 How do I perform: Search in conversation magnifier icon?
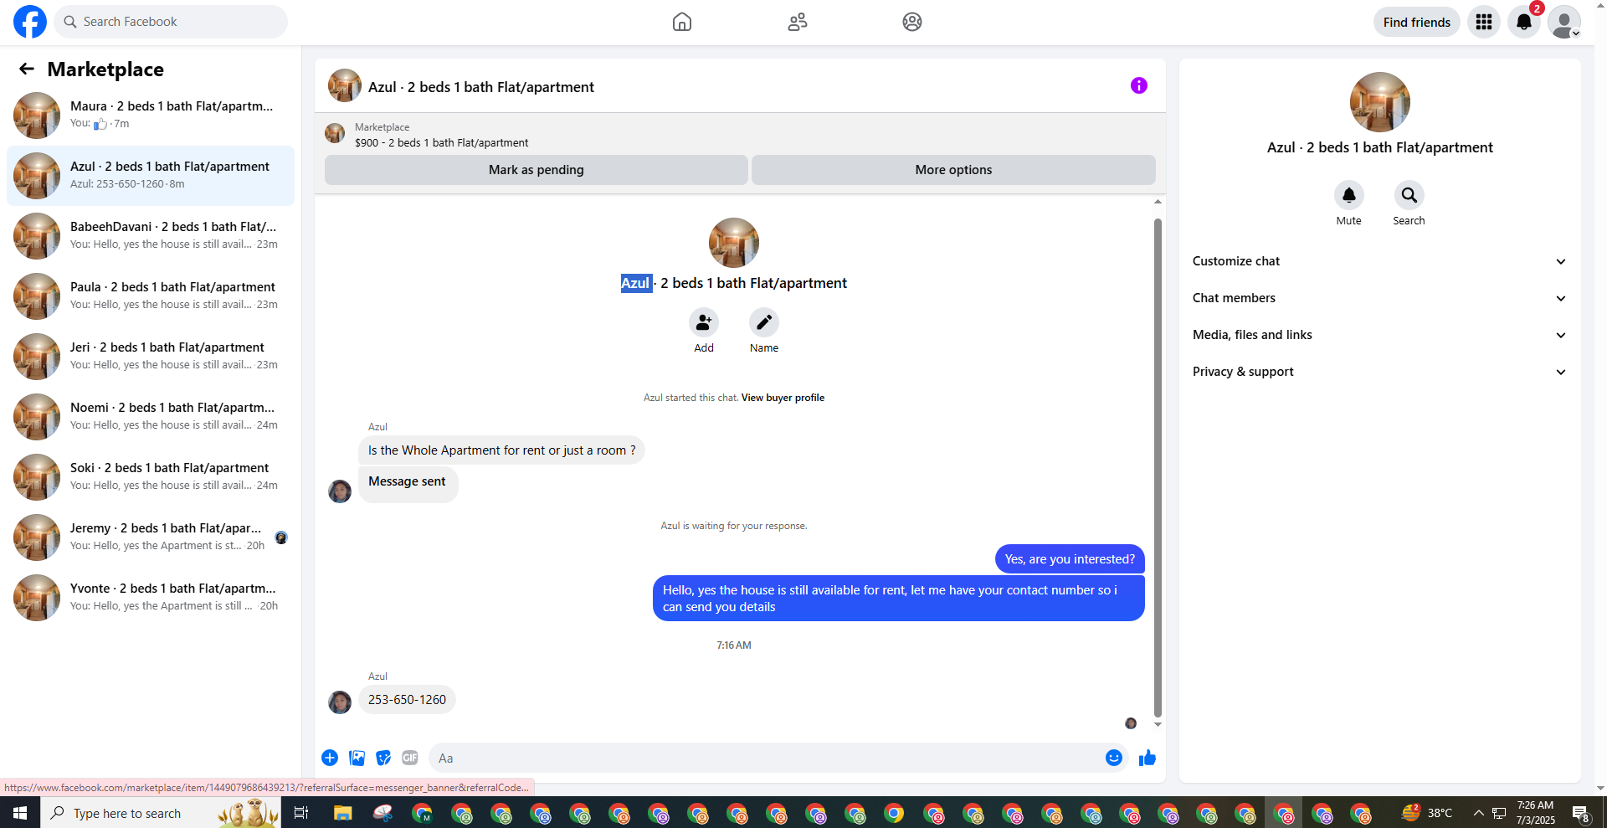click(1409, 195)
